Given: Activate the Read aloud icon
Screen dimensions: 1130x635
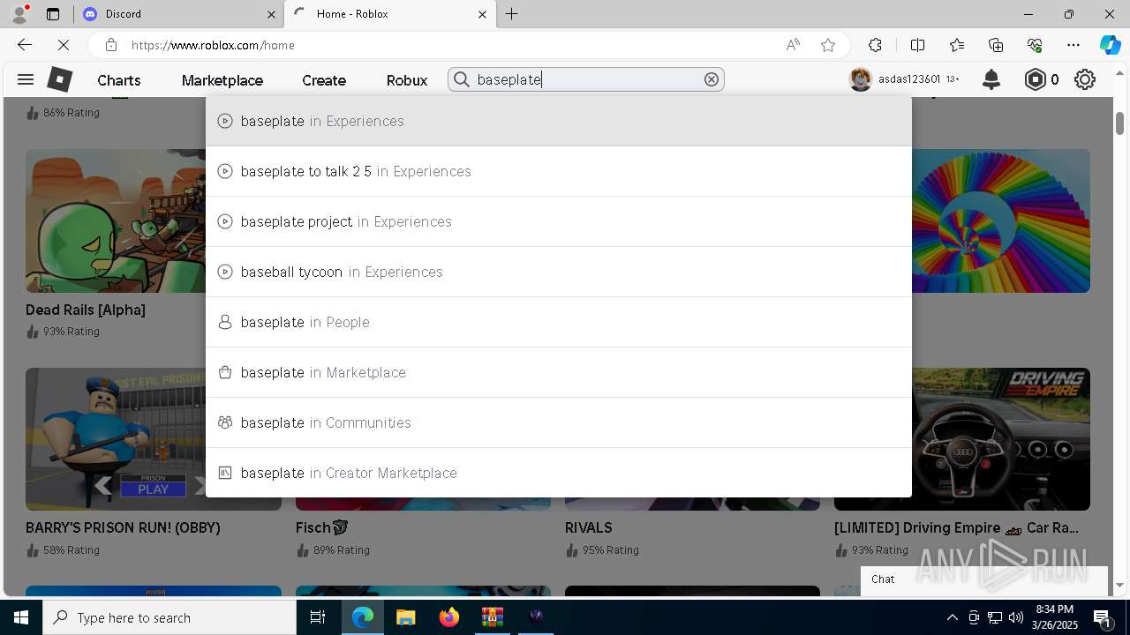Looking at the screenshot, I should point(793,45).
